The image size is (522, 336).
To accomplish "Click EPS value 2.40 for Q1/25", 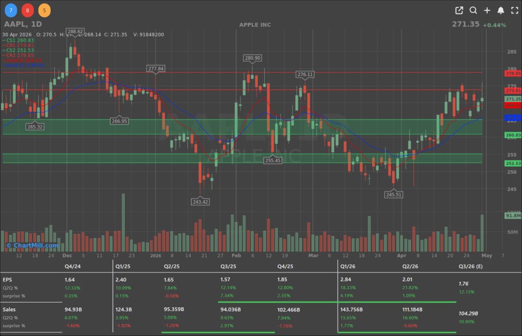I will pos(121,280).
